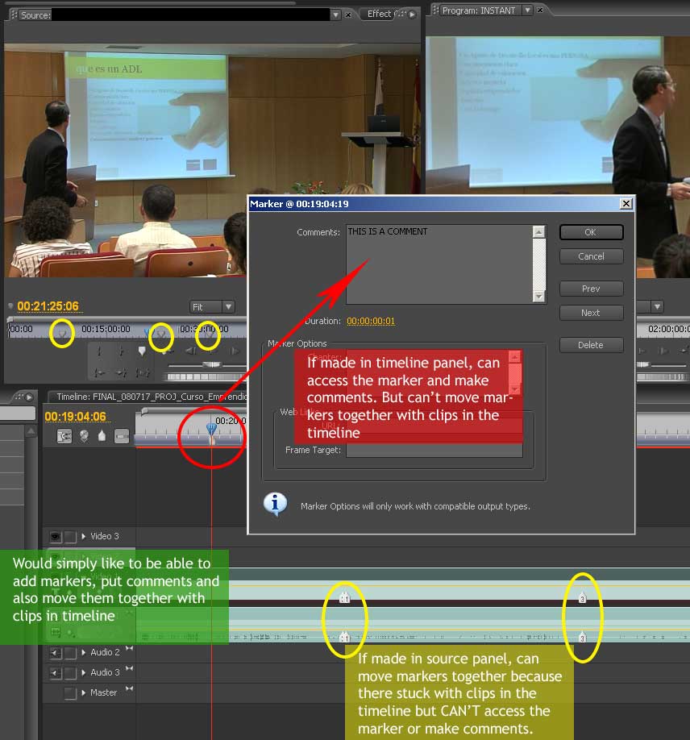Select the Source monitor tab

tap(35, 15)
